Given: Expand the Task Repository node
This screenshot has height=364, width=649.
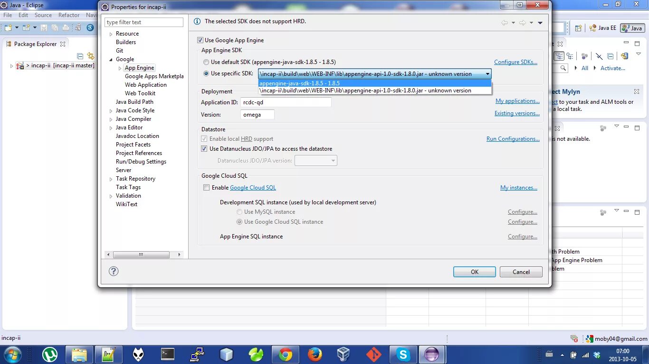Looking at the screenshot, I should pos(111,179).
